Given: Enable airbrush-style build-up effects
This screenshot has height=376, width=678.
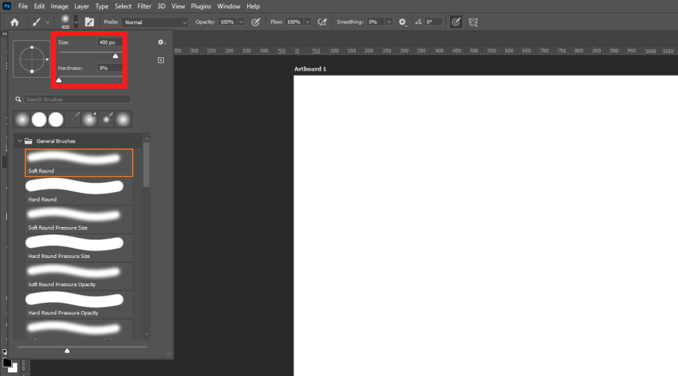Looking at the screenshot, I should [322, 22].
